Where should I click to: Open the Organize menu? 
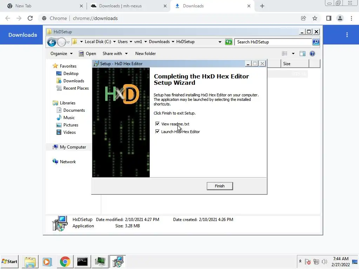coord(61,54)
